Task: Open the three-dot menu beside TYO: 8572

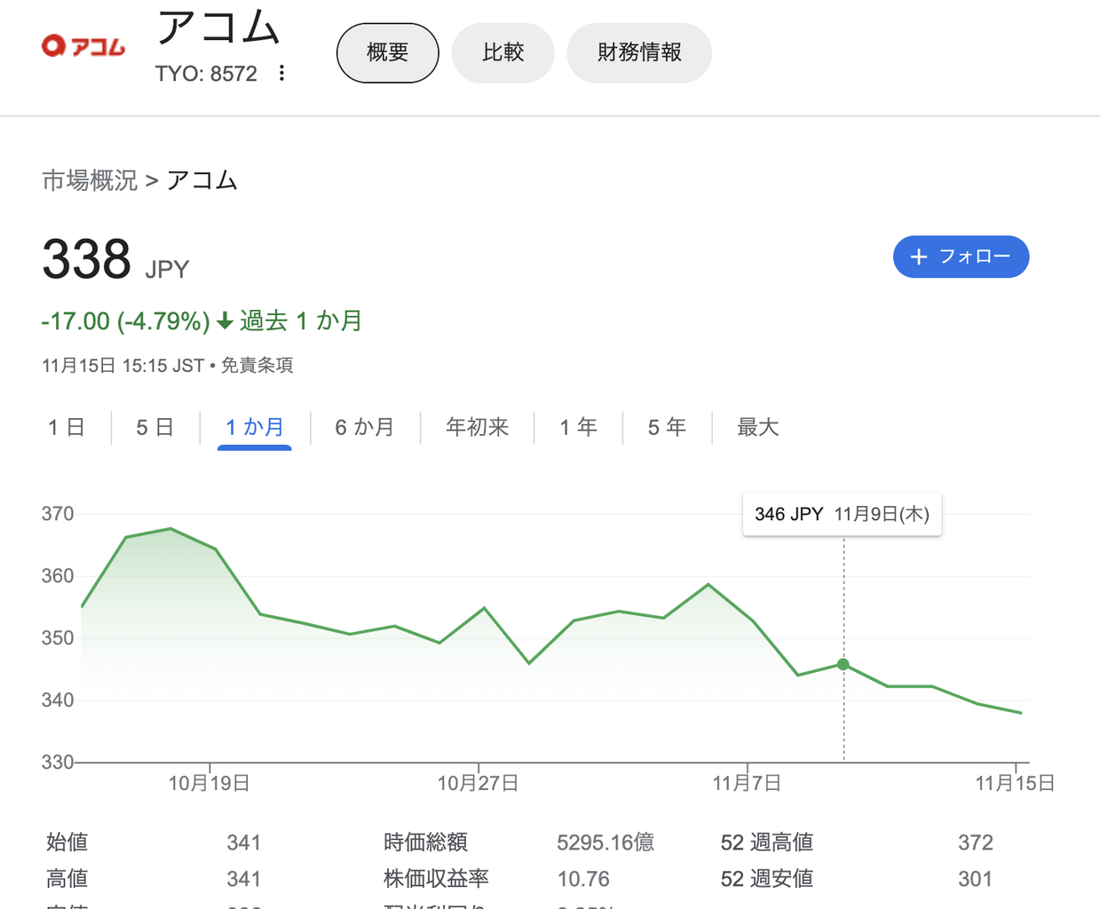Action: 281,73
